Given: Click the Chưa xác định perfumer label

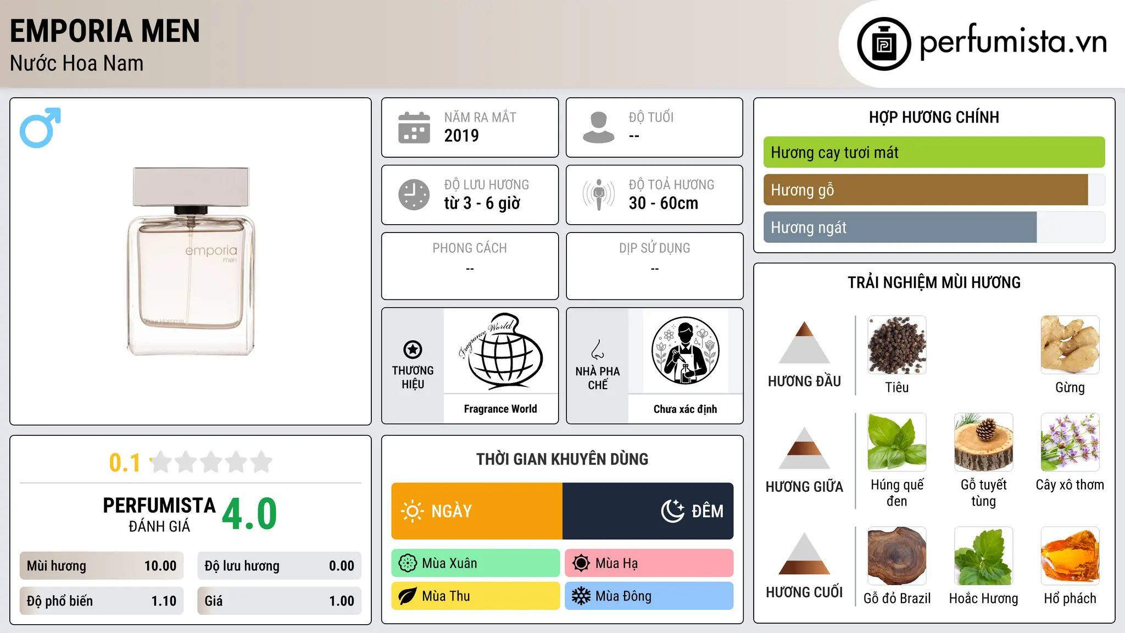Looking at the screenshot, I should click(x=685, y=409).
